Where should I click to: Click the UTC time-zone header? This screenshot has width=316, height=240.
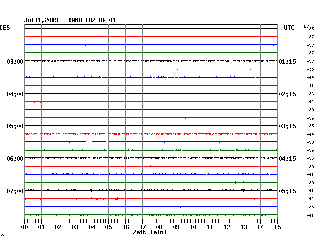[289, 28]
